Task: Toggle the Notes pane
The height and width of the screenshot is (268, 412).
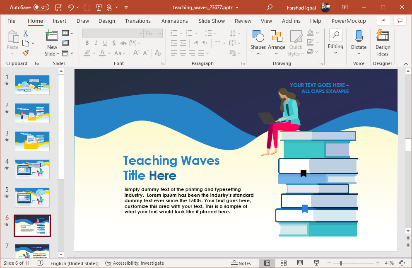Action: click(x=241, y=263)
